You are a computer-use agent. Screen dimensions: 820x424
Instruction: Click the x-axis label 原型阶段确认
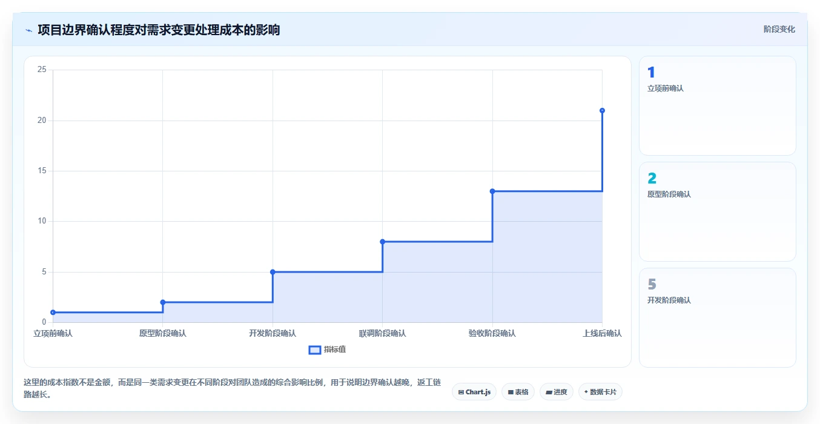click(163, 333)
